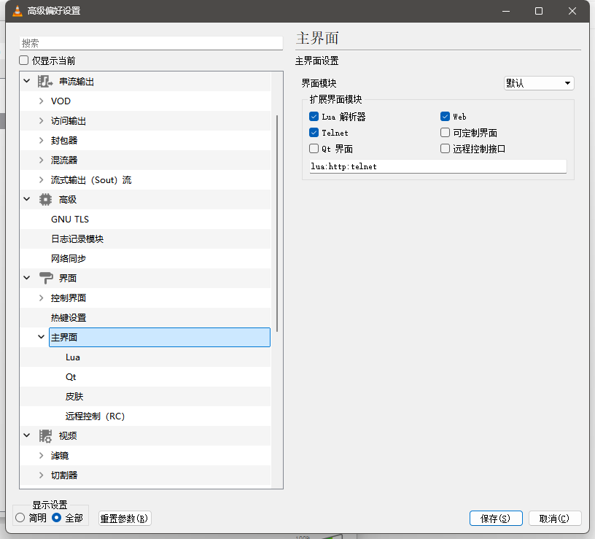Viewport: 595px width, 539px height.
Task: Expand the 滤镜 tree node
Action: pyautogui.click(x=42, y=456)
